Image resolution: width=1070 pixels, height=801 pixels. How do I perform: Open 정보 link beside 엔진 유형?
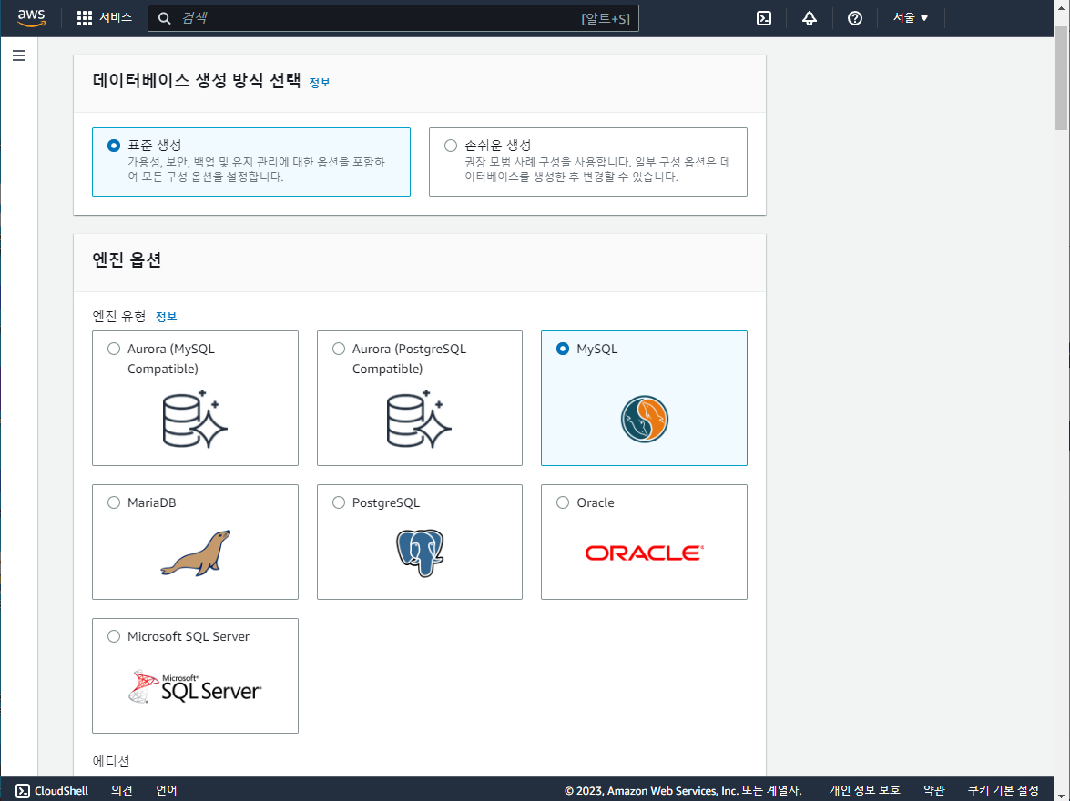[166, 317]
